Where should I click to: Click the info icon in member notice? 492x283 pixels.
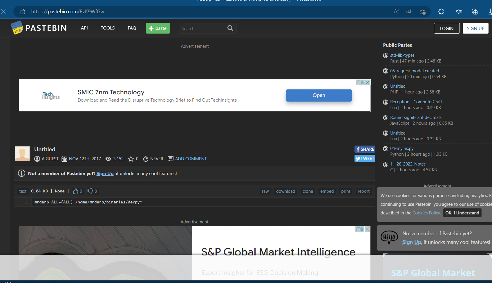(21, 173)
